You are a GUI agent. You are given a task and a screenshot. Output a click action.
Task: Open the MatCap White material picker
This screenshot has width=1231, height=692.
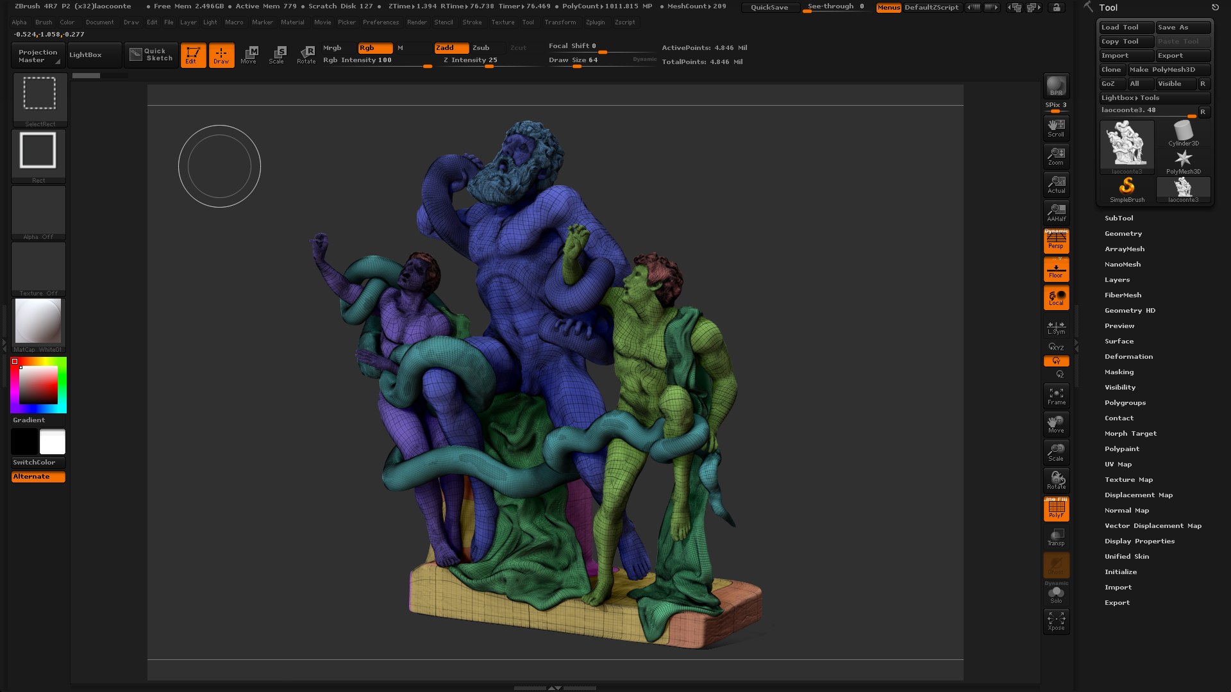(x=38, y=324)
